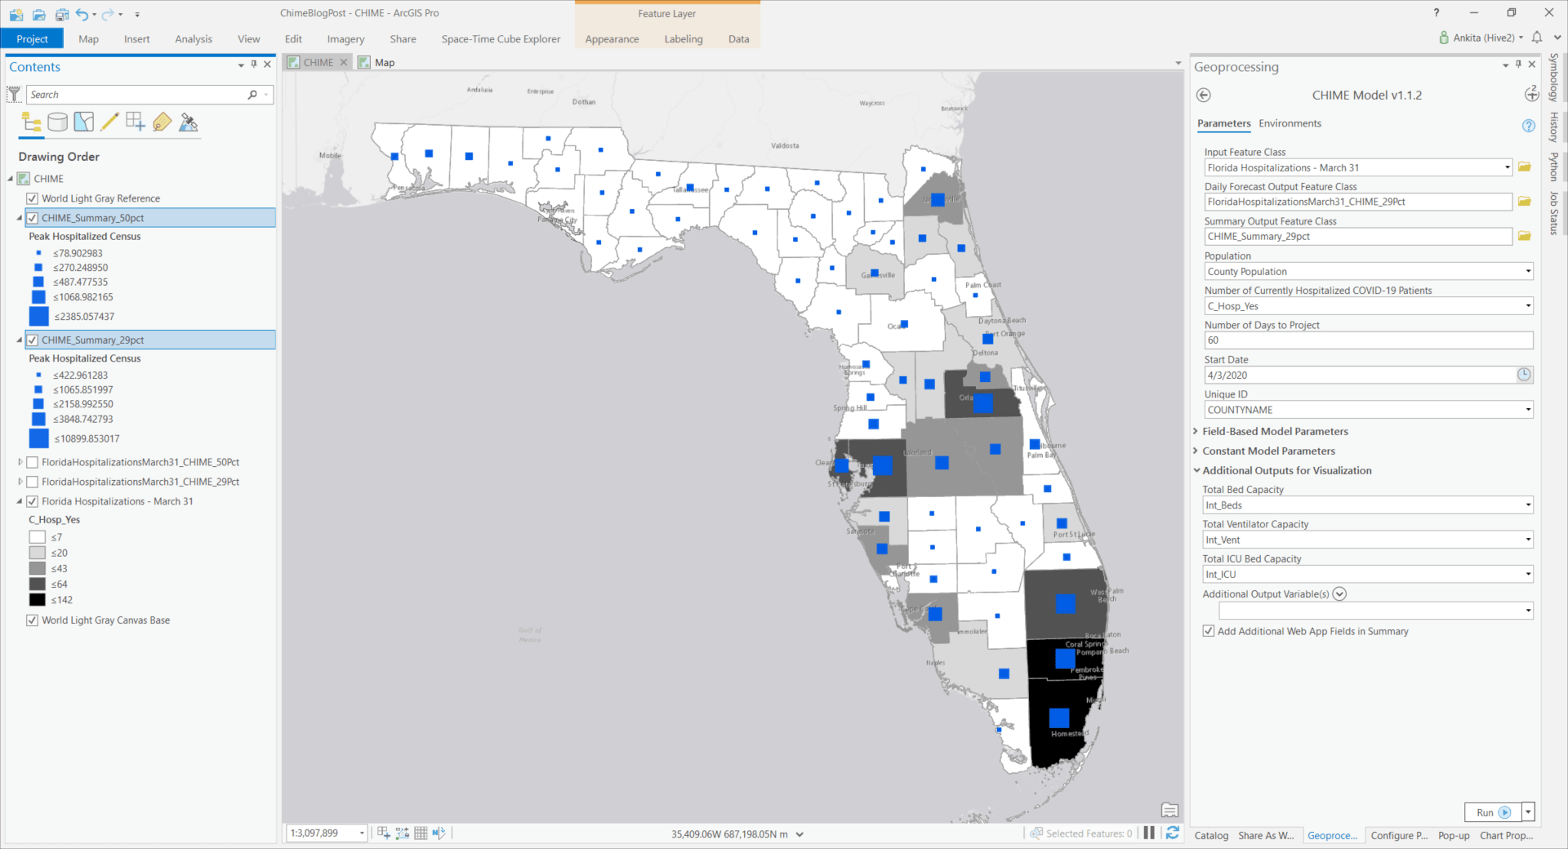Toggle World Light Gray Canvas Base layer

coord(33,620)
